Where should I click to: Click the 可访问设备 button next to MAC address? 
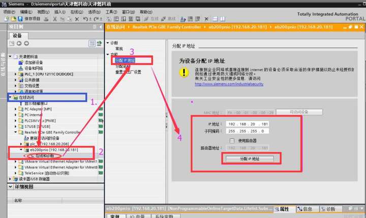(x=299, y=112)
